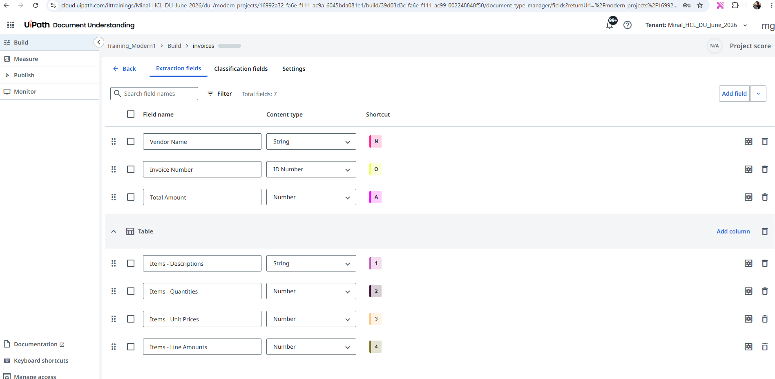
Task: Open the help question mark icon
Action: 628,25
